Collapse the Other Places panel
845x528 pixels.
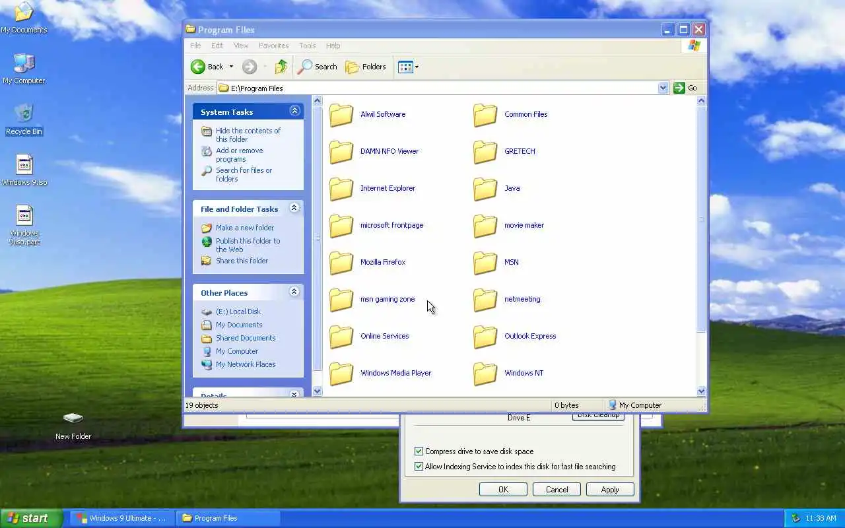294,292
